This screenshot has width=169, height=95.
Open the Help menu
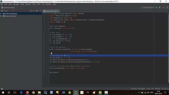click(x=55, y=4)
